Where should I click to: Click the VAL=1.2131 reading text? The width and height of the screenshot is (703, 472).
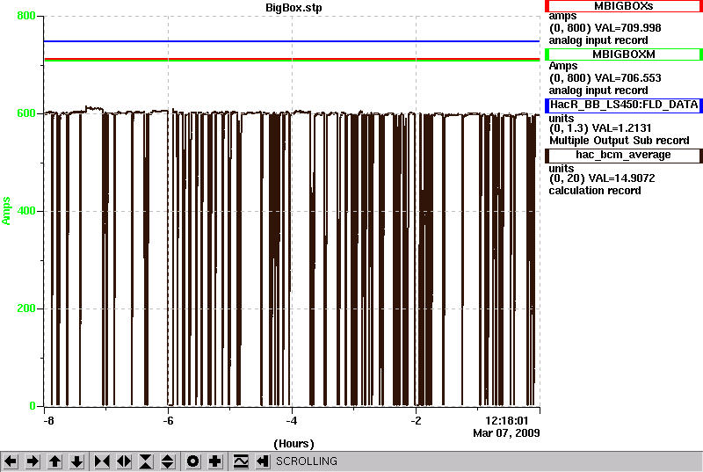click(621, 128)
